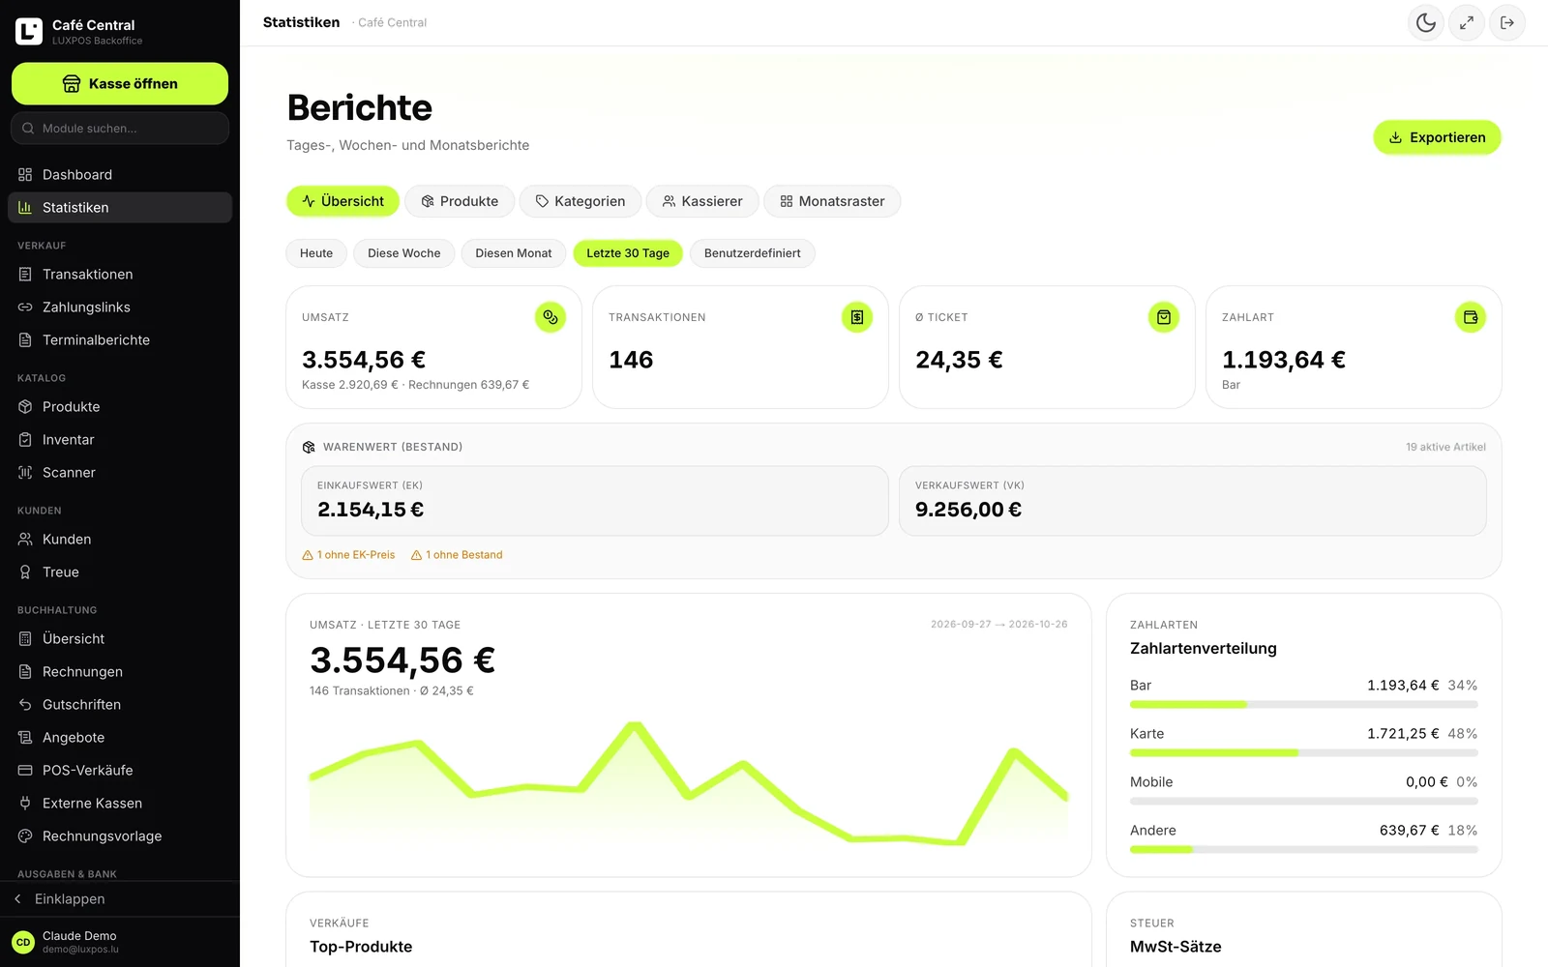Screen dimensions: 1548x967
Task: Switch to the Monatsraster report tab
Action: coord(832,201)
